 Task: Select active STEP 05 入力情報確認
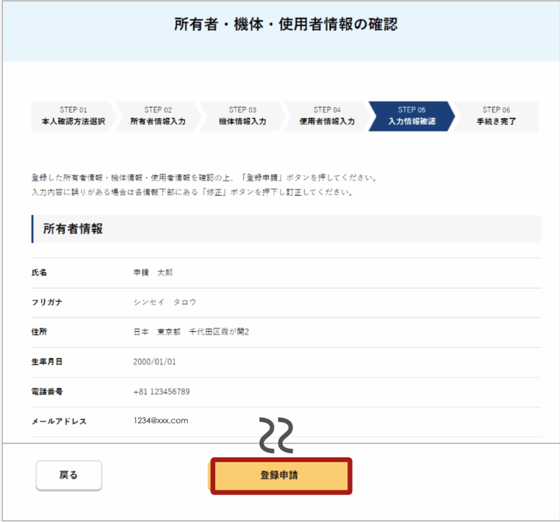(x=411, y=116)
